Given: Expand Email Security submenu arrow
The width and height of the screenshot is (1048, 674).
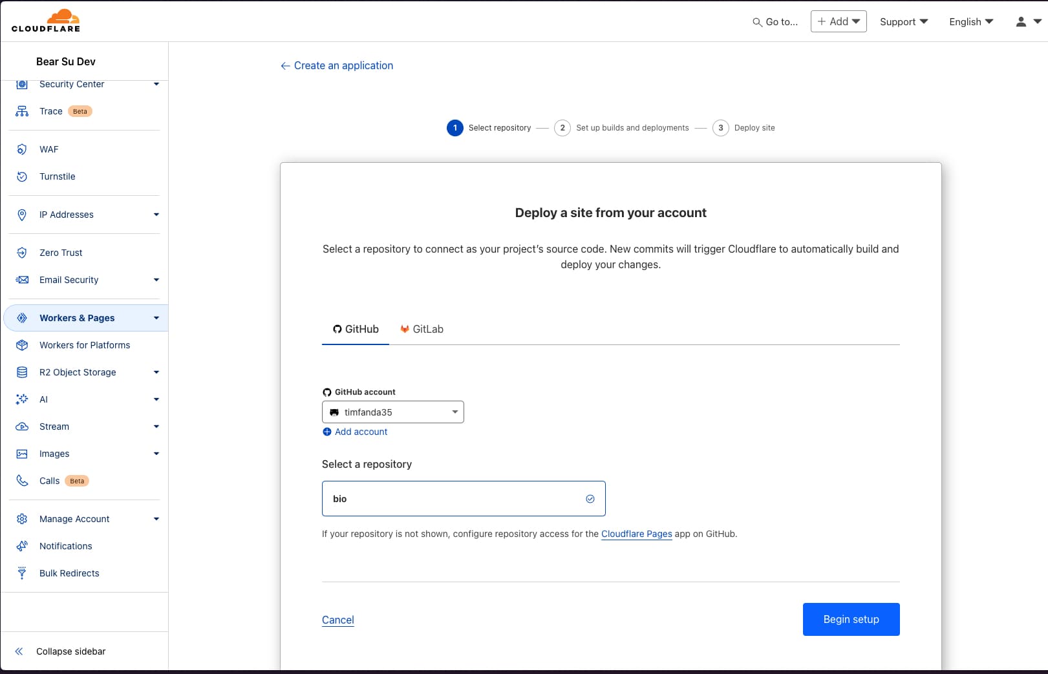Looking at the screenshot, I should pos(156,280).
